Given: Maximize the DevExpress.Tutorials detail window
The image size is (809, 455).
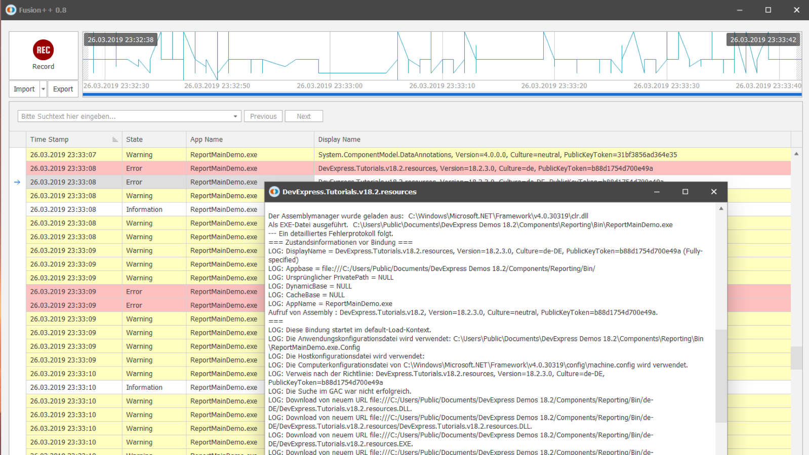Looking at the screenshot, I should (x=685, y=192).
